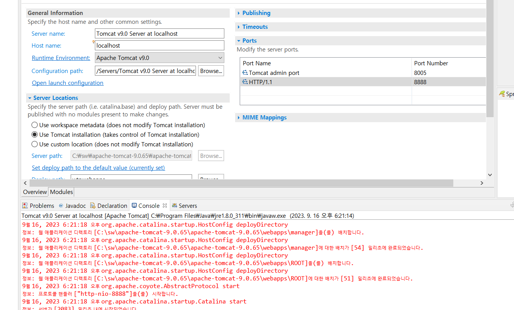Open the Servers tab

point(184,206)
